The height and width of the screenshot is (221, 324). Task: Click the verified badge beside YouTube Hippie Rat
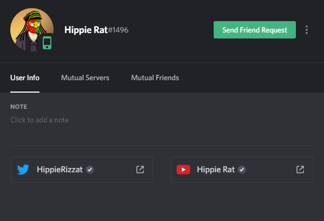(x=242, y=170)
